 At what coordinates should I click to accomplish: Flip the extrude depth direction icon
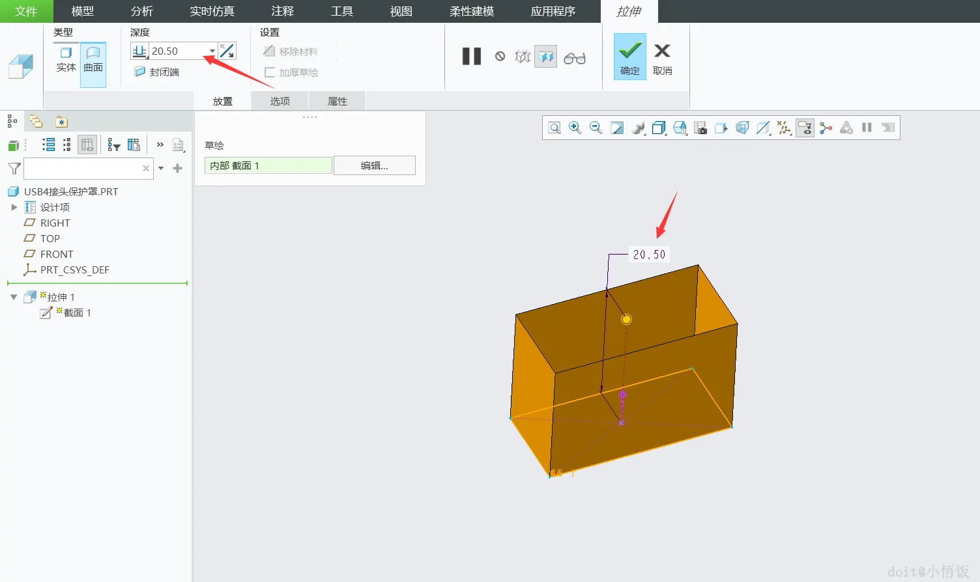pyautogui.click(x=227, y=51)
